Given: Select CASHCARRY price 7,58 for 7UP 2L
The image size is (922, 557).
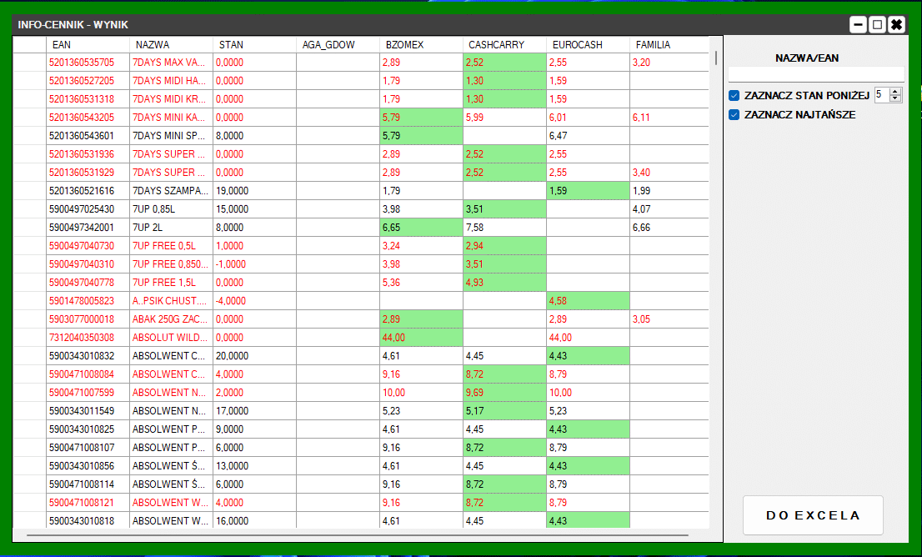Looking at the screenshot, I should [505, 227].
